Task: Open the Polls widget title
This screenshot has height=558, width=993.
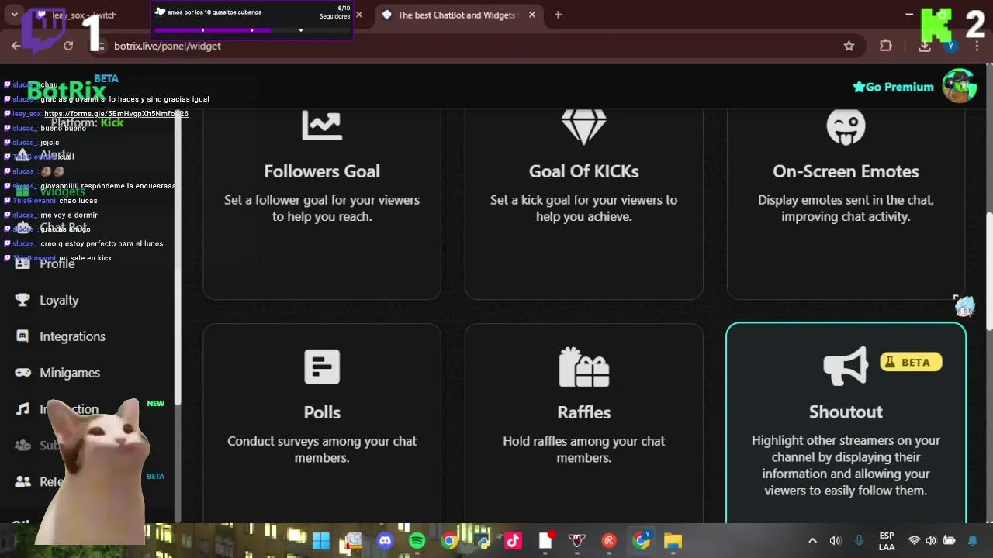Action: click(322, 412)
